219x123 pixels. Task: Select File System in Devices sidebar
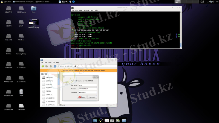pyautogui.click(x=49, y=77)
